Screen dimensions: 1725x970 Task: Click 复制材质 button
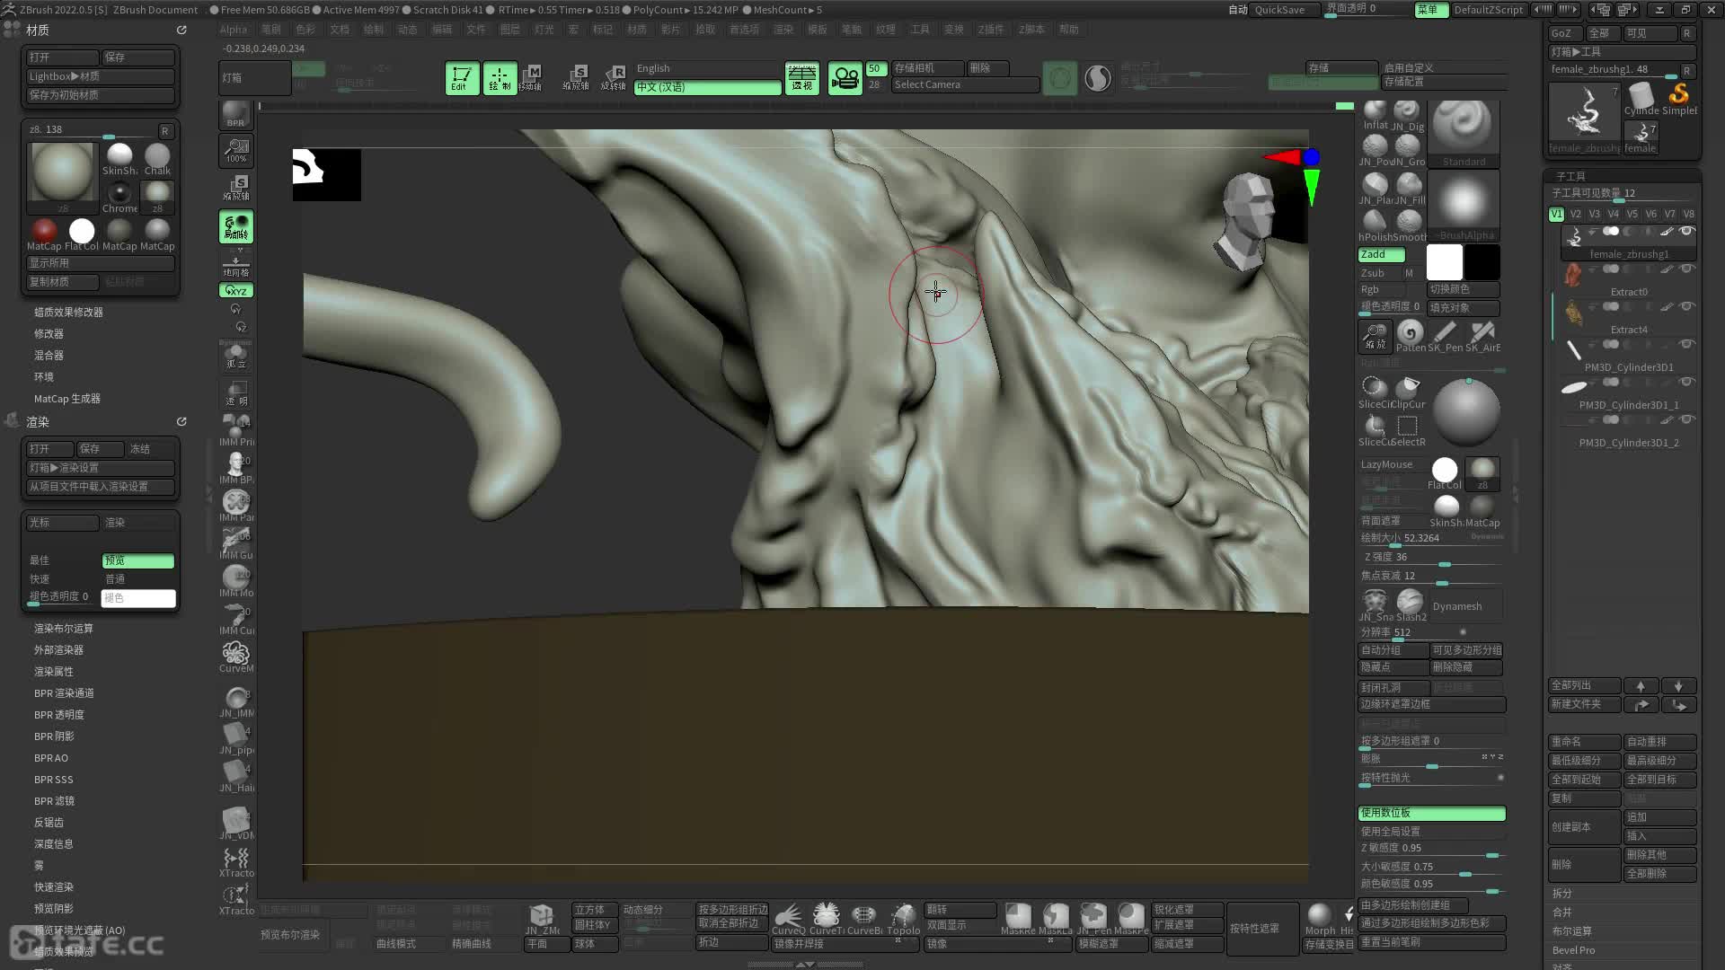(x=63, y=282)
